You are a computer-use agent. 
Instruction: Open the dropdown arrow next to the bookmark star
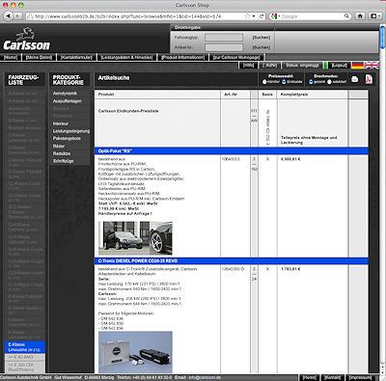[x=254, y=16]
